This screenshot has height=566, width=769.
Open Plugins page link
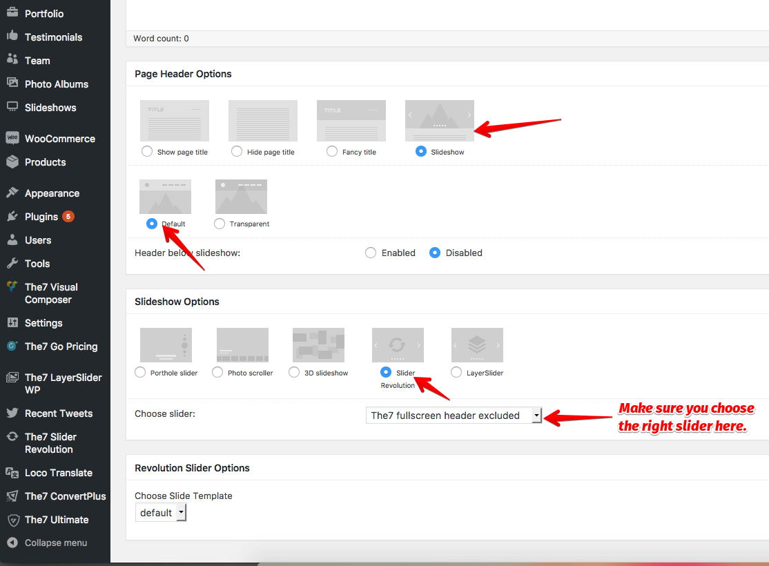41,217
